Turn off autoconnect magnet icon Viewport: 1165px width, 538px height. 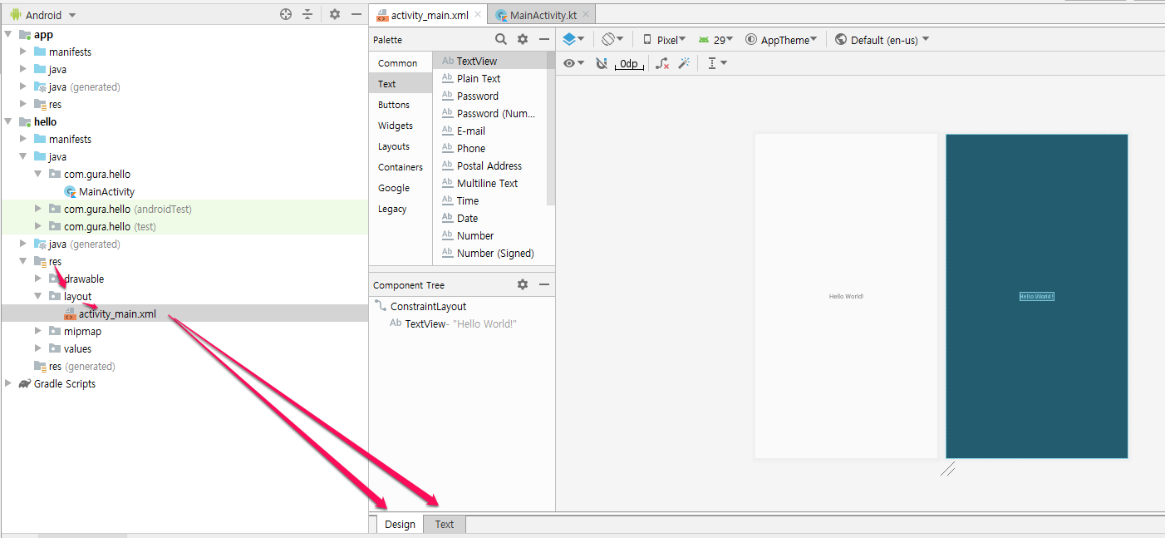click(x=602, y=63)
